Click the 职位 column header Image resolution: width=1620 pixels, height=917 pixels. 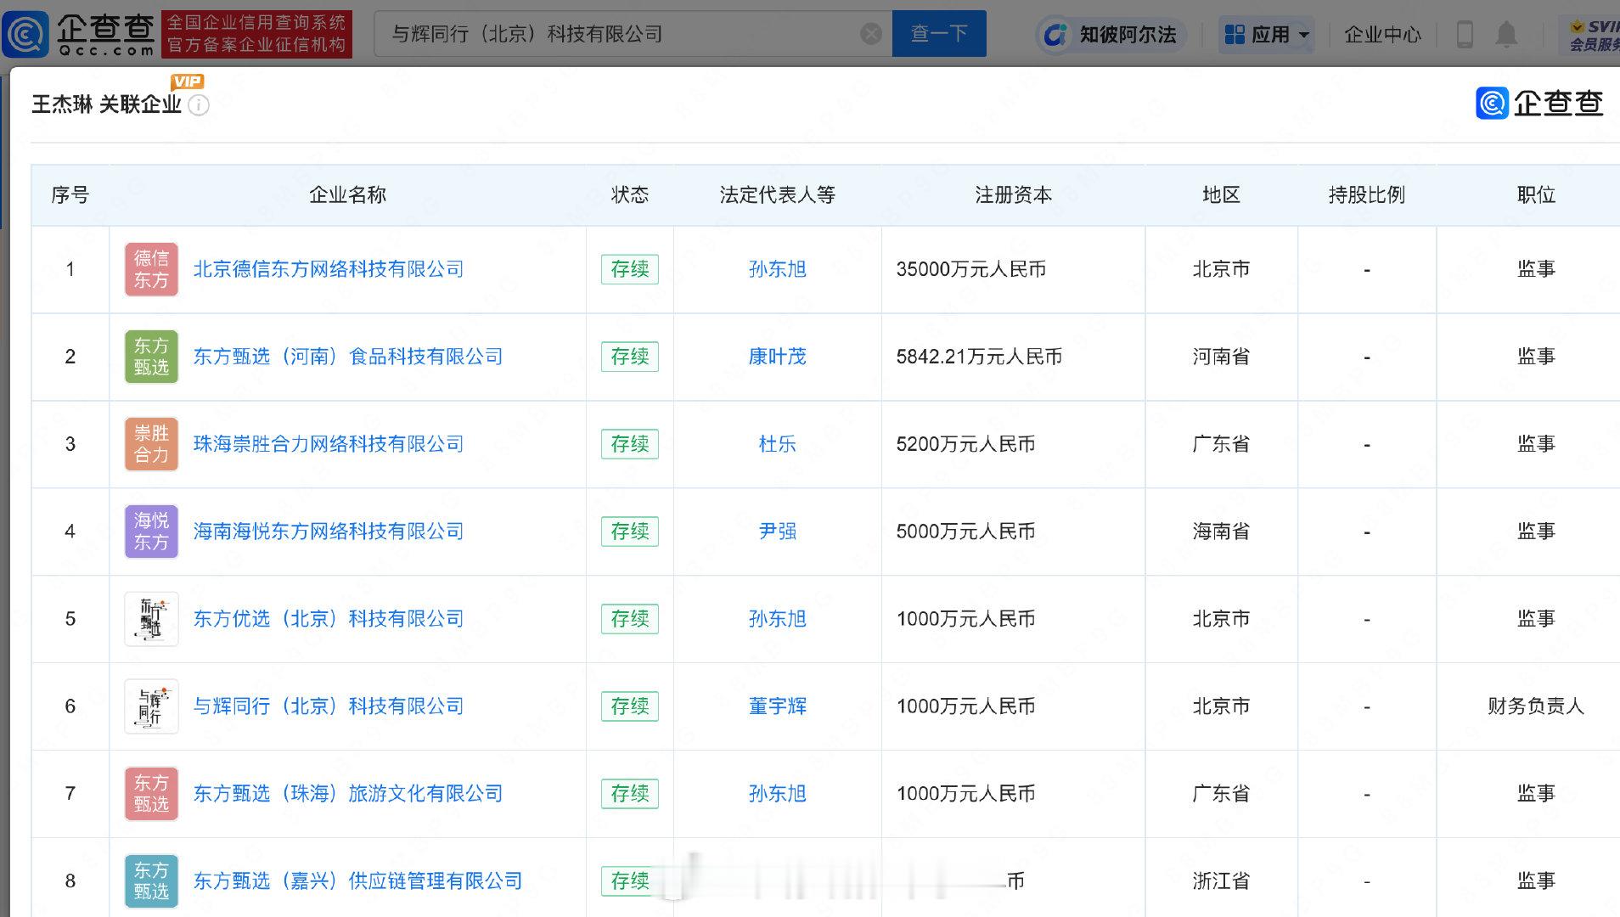(1536, 195)
